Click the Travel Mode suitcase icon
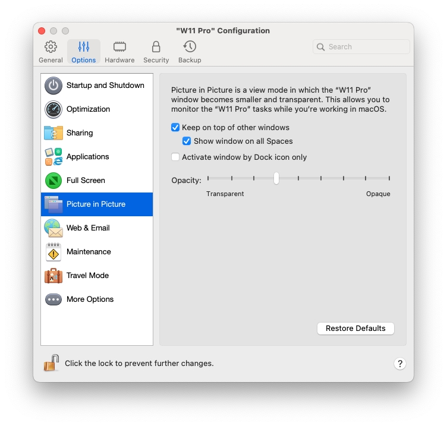Screen dimensions: 447x426 pyautogui.click(x=53, y=276)
